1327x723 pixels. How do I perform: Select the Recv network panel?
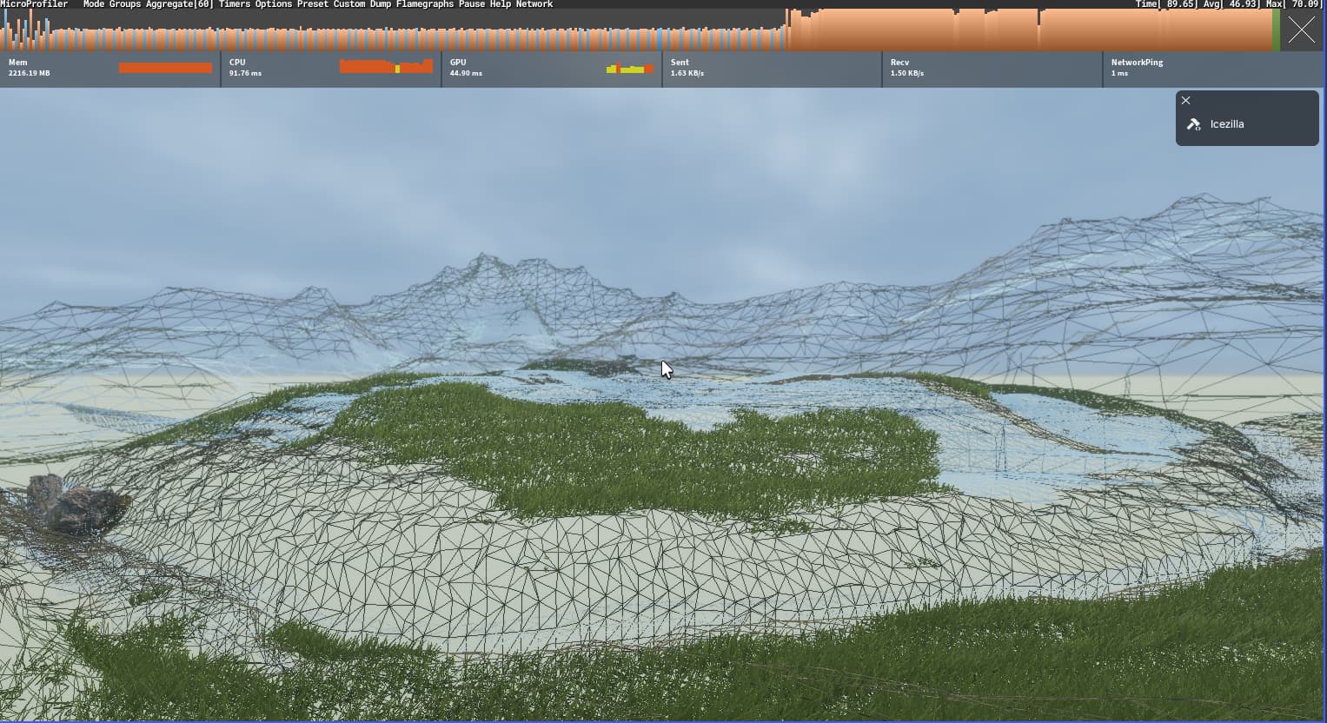[x=992, y=69]
